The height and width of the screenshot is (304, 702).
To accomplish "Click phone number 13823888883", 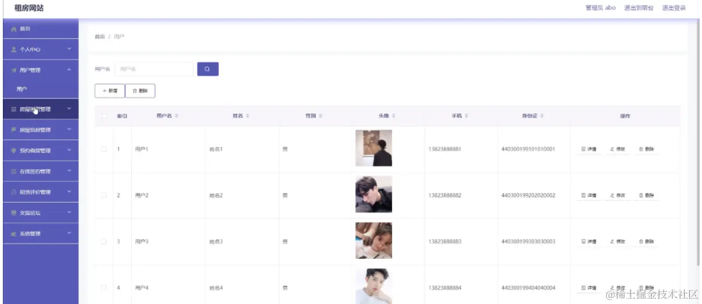I will tap(445, 241).
